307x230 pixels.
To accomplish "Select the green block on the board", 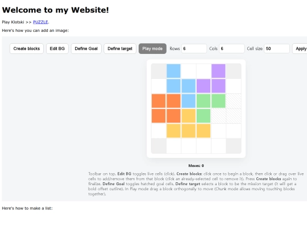I will 204,101.
